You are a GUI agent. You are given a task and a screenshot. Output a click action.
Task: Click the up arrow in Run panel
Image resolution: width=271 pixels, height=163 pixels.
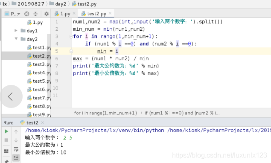pyautogui.click(x=16, y=132)
